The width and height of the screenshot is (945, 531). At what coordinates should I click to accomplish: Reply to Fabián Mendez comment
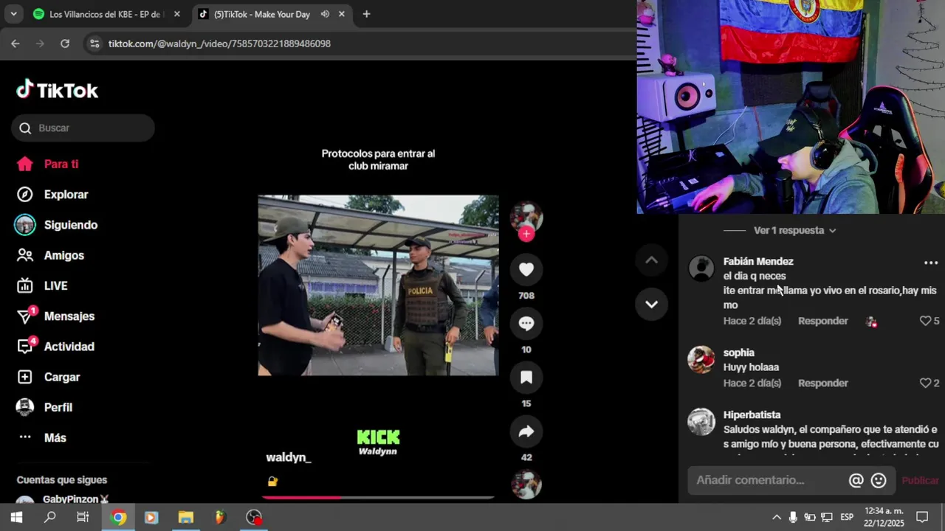823,321
